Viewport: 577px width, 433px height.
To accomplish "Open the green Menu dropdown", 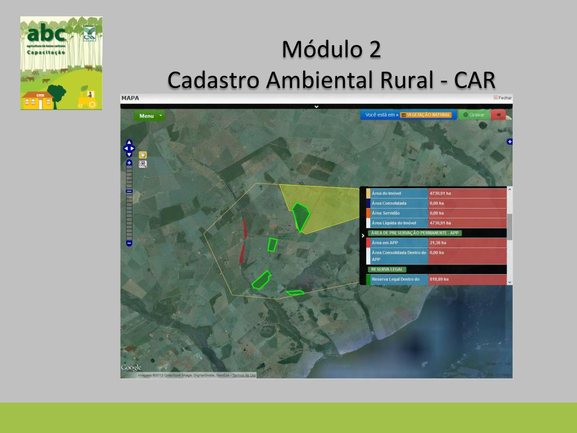I will tap(149, 116).
